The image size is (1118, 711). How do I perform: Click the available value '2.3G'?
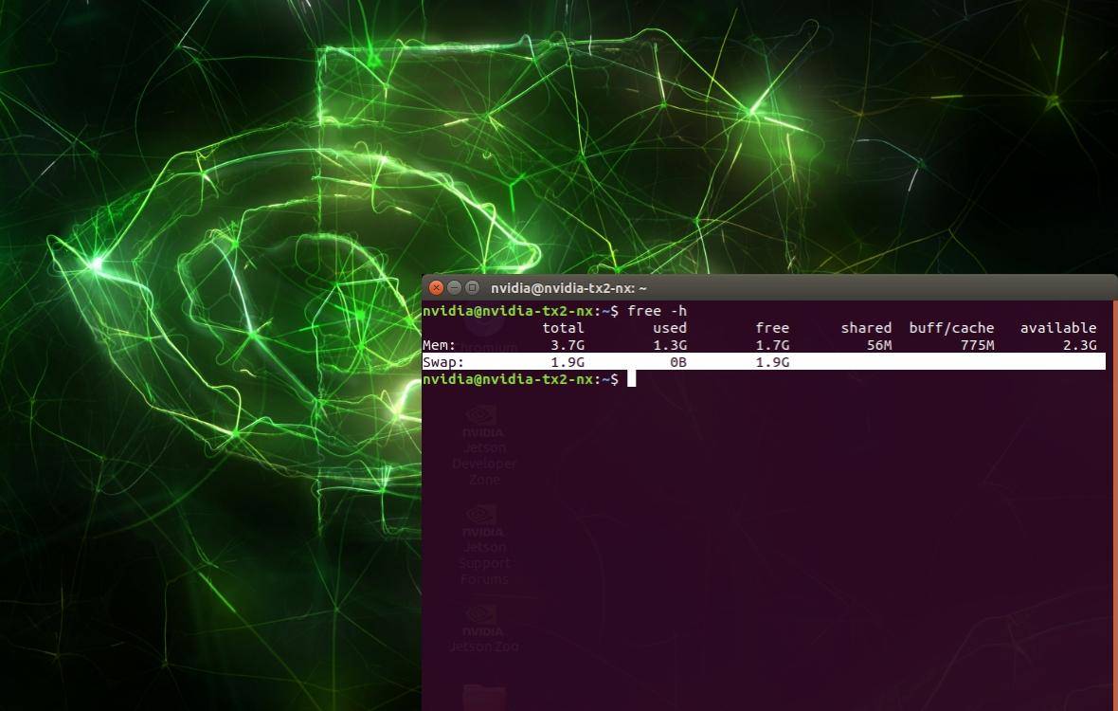[1080, 345]
